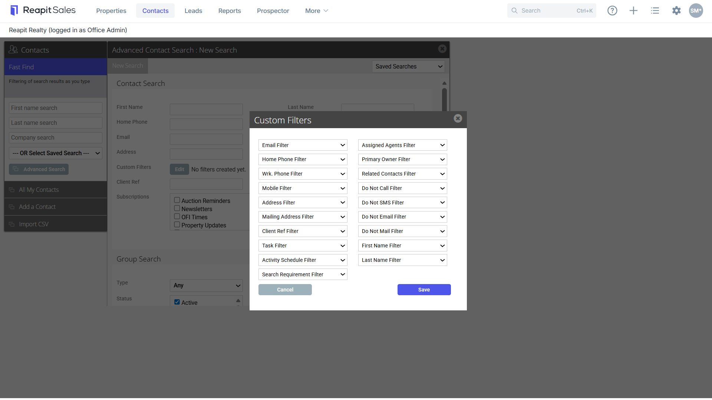Save the custom filters
712x400 pixels.
tap(424, 290)
